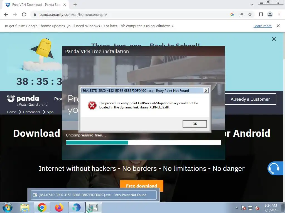The height and width of the screenshot is (213, 285).
Task: Click the Panda installer globe taskbar icon
Action: click(76, 207)
